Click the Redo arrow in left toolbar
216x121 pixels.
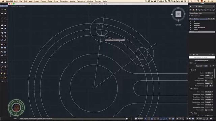pos(5,14)
